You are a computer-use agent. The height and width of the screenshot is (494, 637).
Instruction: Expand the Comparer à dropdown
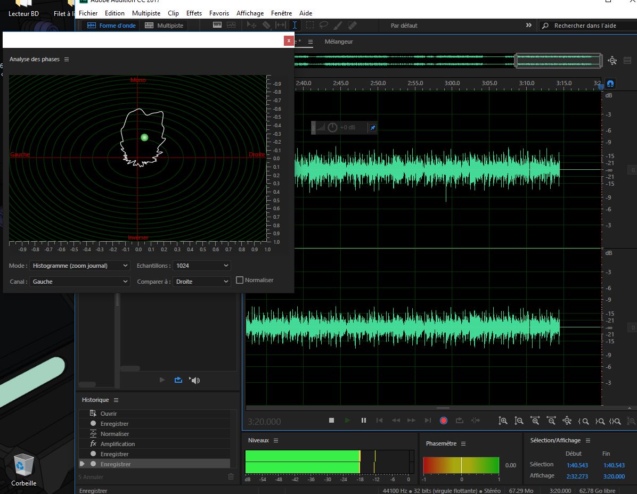click(x=202, y=282)
